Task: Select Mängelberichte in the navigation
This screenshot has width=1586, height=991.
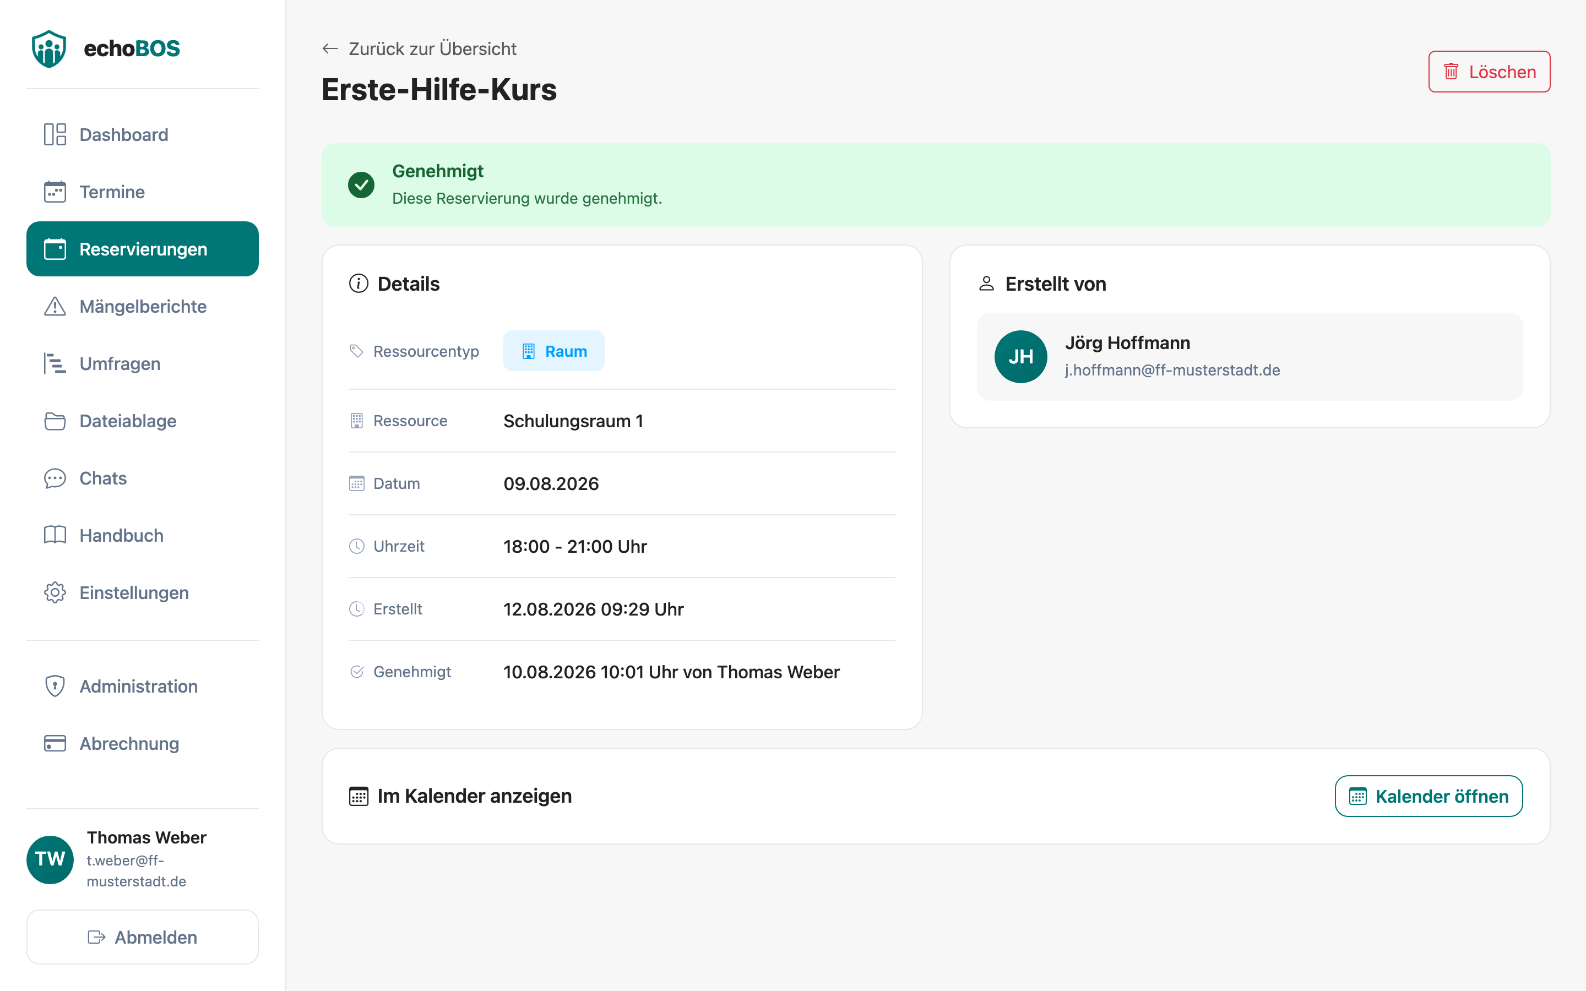Action: coord(142,306)
